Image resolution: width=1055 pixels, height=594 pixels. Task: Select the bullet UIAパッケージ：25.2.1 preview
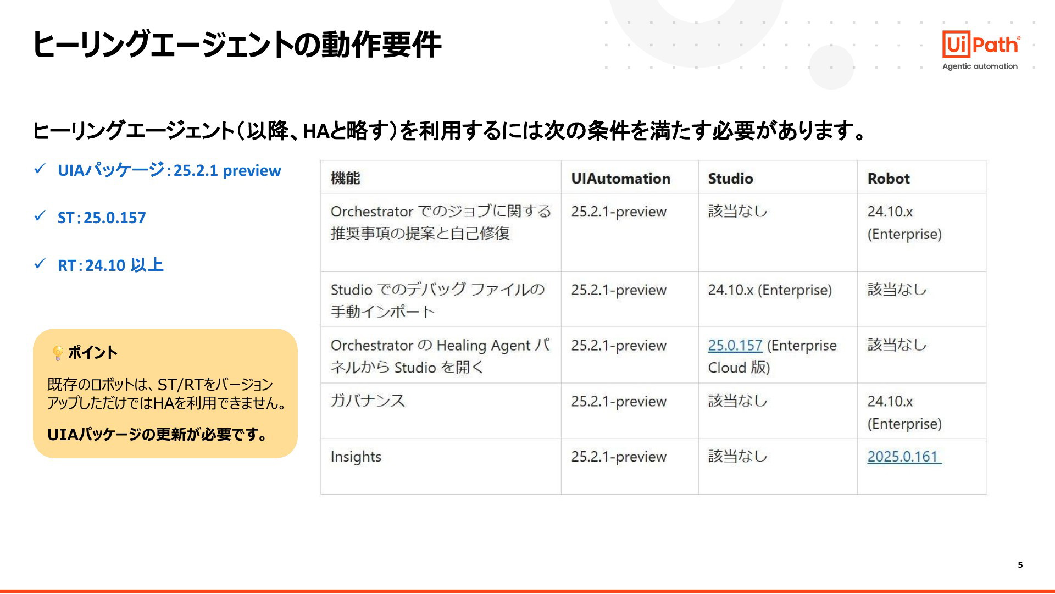(x=169, y=170)
